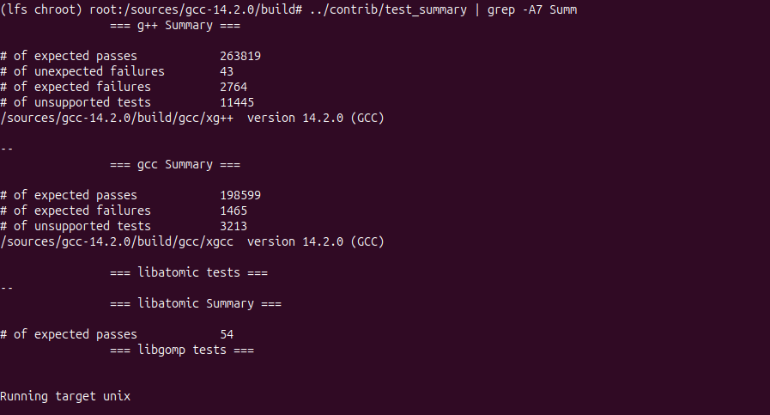
Task: Click the '=== libatomic Summary ===' header
Action: pyautogui.click(x=196, y=303)
